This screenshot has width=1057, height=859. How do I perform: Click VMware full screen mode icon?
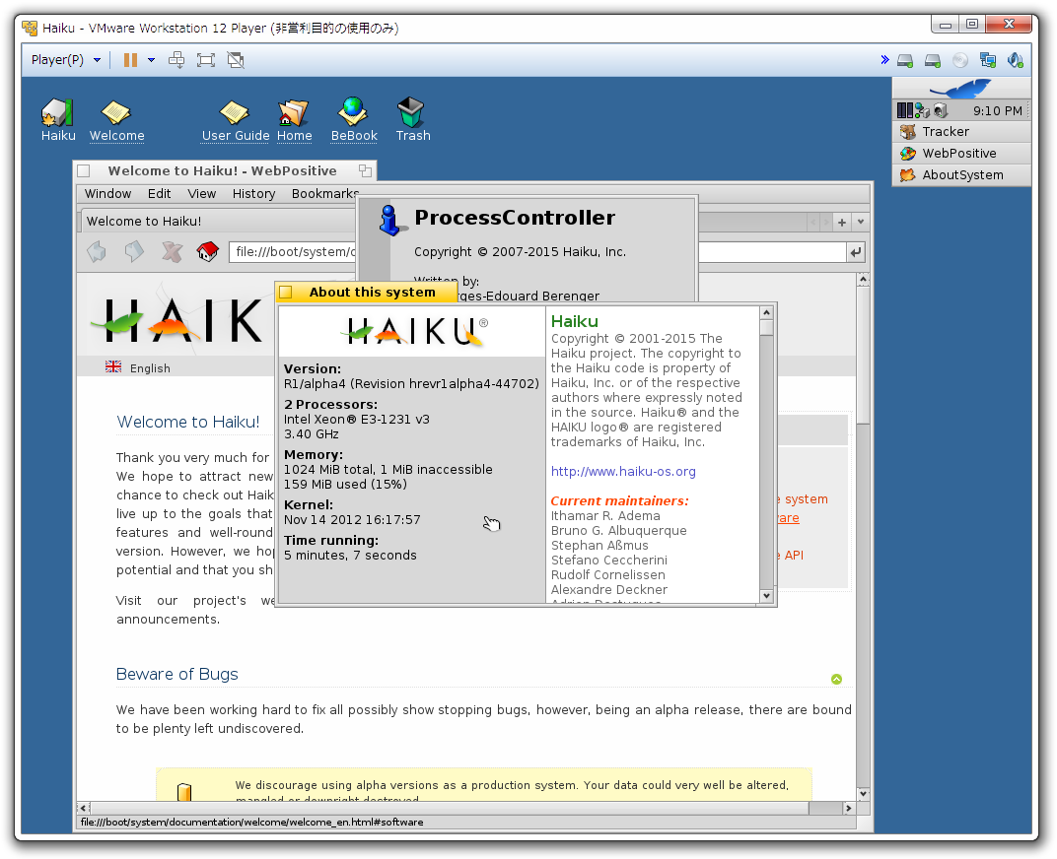point(206,60)
